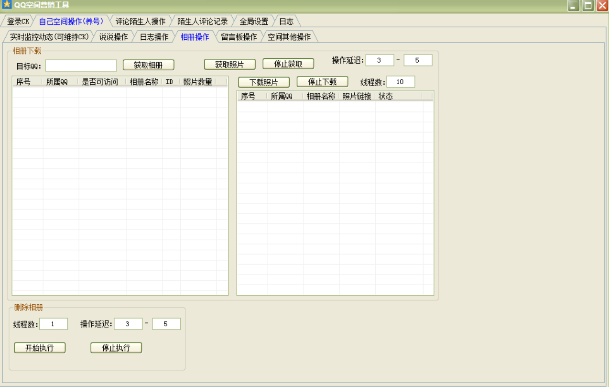
Task: Minimize the QQ空间营销工具 window
Action: coord(574,5)
